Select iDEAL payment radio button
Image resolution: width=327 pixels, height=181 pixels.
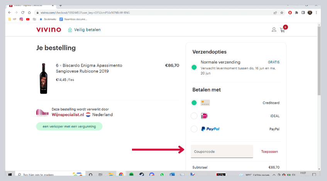coord(194,116)
